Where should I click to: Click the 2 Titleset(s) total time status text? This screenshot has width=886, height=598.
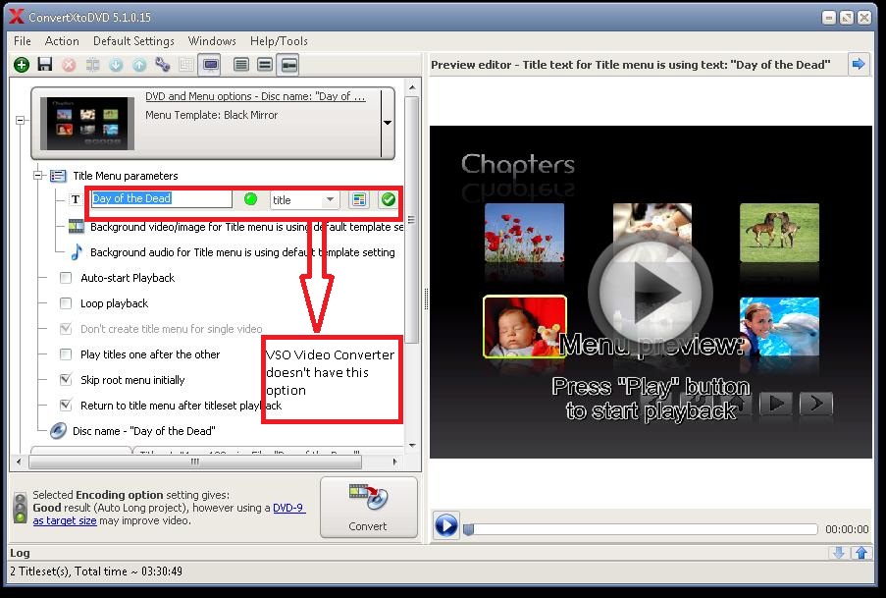96,571
